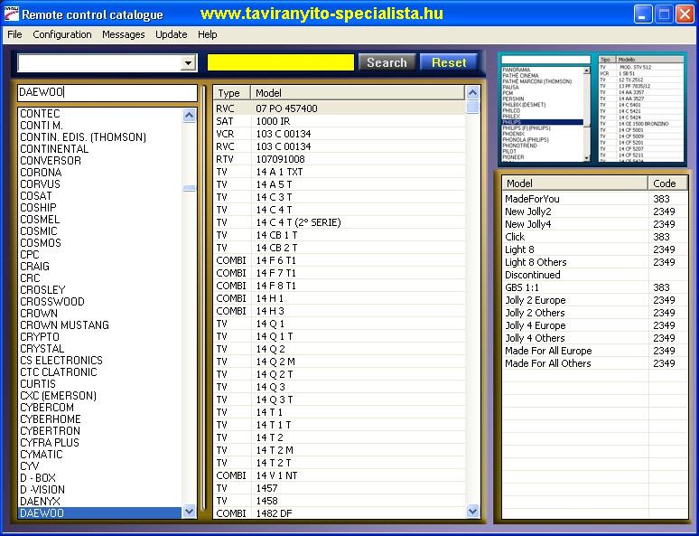
Task: Click model list scroll-down arrow
Action: click(472, 511)
